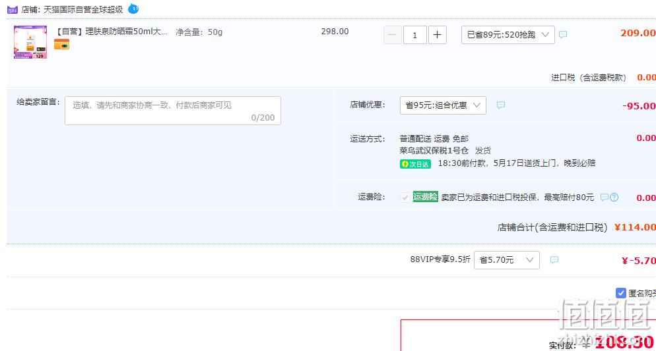Click the green 次日达 delivery badge
This screenshot has width=656, height=351.
pos(415,164)
